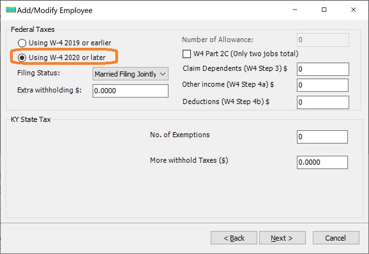
Task: Click the Number of Allowance field
Action: coord(323,40)
